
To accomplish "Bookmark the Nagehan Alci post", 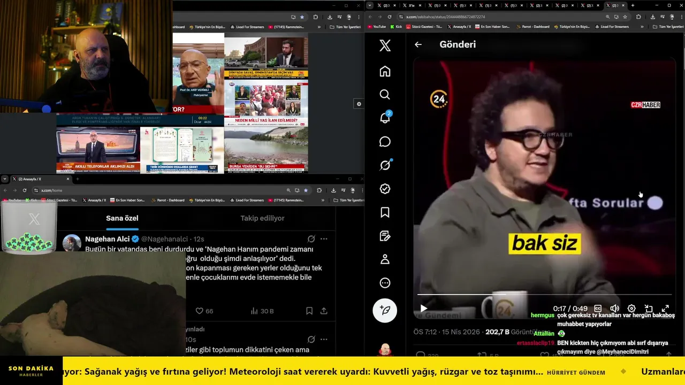I will [x=309, y=311].
